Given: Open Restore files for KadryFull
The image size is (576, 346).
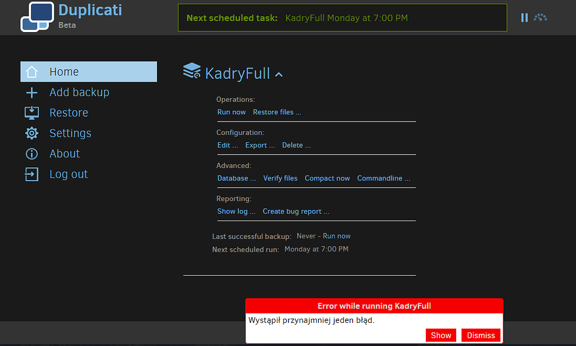Looking at the screenshot, I should point(277,111).
